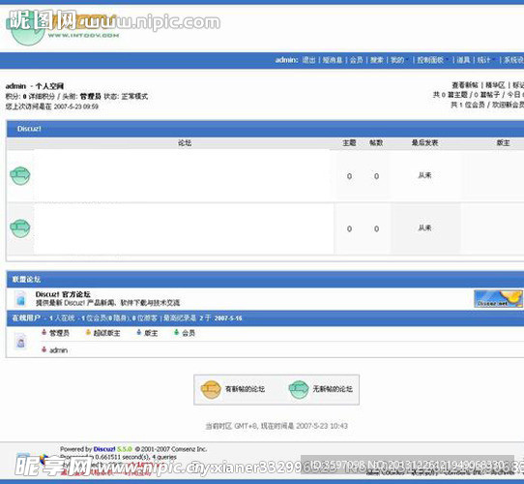This screenshot has width=524, height=484.
Task: Click the 会员 legend icon
Action: point(177,332)
